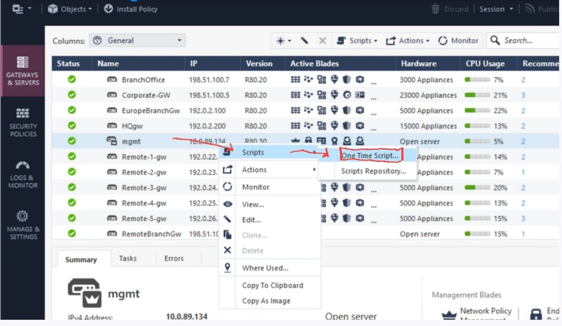Switch to the Tasks tab
562x326 pixels.
pyautogui.click(x=128, y=259)
